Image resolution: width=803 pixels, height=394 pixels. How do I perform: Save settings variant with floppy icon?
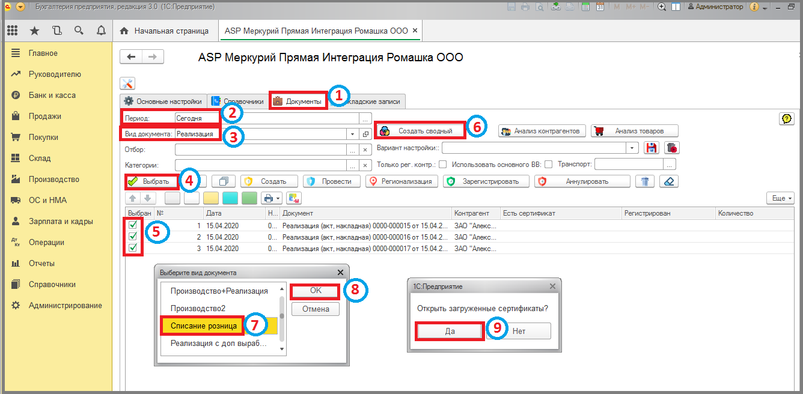point(652,148)
